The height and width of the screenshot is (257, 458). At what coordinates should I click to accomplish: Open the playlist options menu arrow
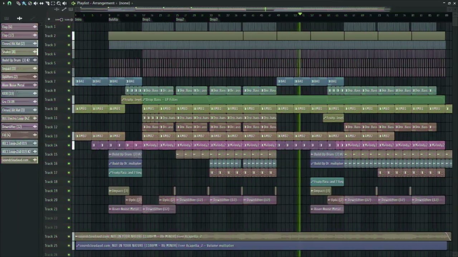point(3,3)
